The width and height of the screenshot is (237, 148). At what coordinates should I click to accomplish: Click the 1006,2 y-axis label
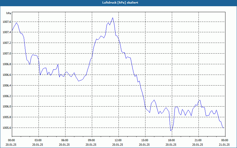coord(7,96)
